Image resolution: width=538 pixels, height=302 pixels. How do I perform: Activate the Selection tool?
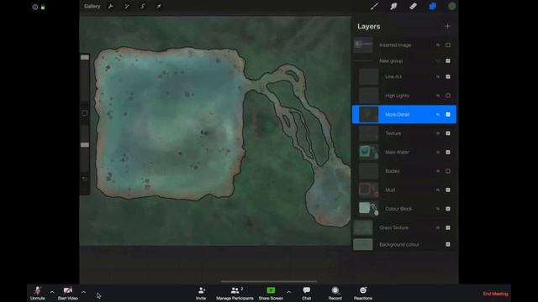[143, 7]
